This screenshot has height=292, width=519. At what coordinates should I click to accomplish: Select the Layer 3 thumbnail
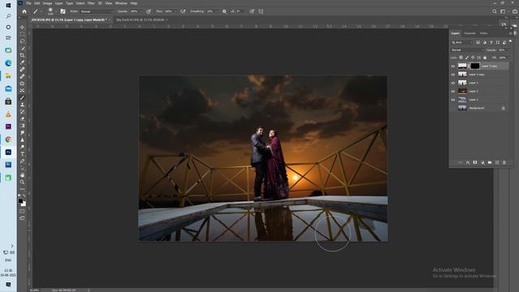point(462,91)
